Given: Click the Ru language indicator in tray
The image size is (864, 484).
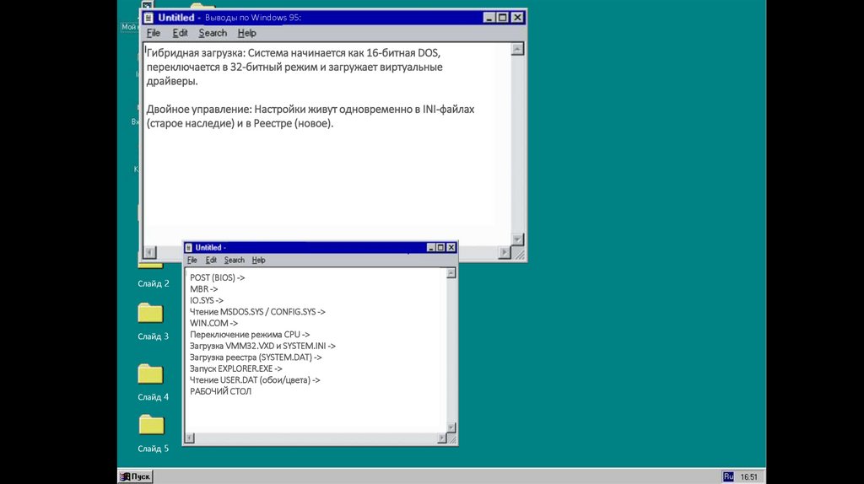Looking at the screenshot, I should [728, 476].
